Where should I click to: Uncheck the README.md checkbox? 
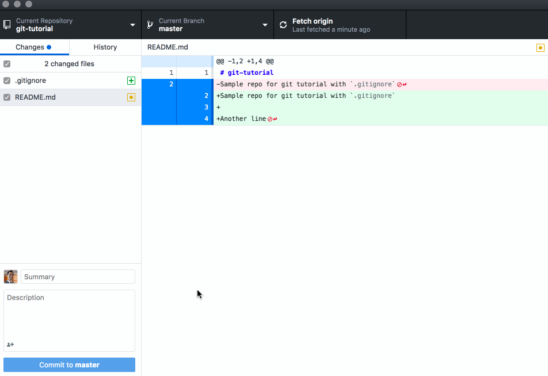pos(6,97)
